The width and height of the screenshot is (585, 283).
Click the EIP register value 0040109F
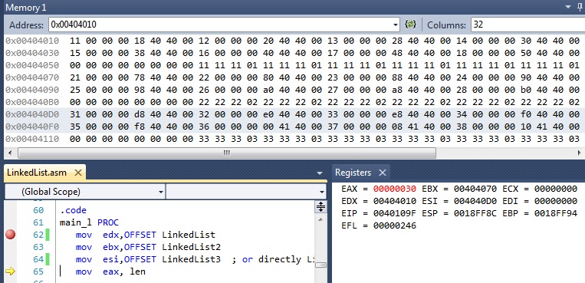395,213
